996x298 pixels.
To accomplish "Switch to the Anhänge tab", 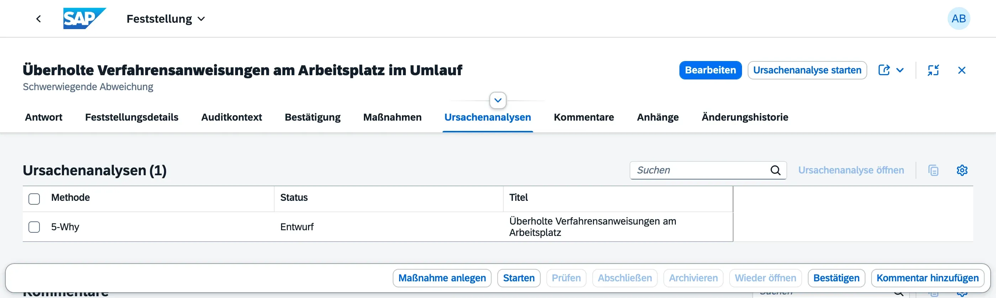I will pyautogui.click(x=657, y=117).
